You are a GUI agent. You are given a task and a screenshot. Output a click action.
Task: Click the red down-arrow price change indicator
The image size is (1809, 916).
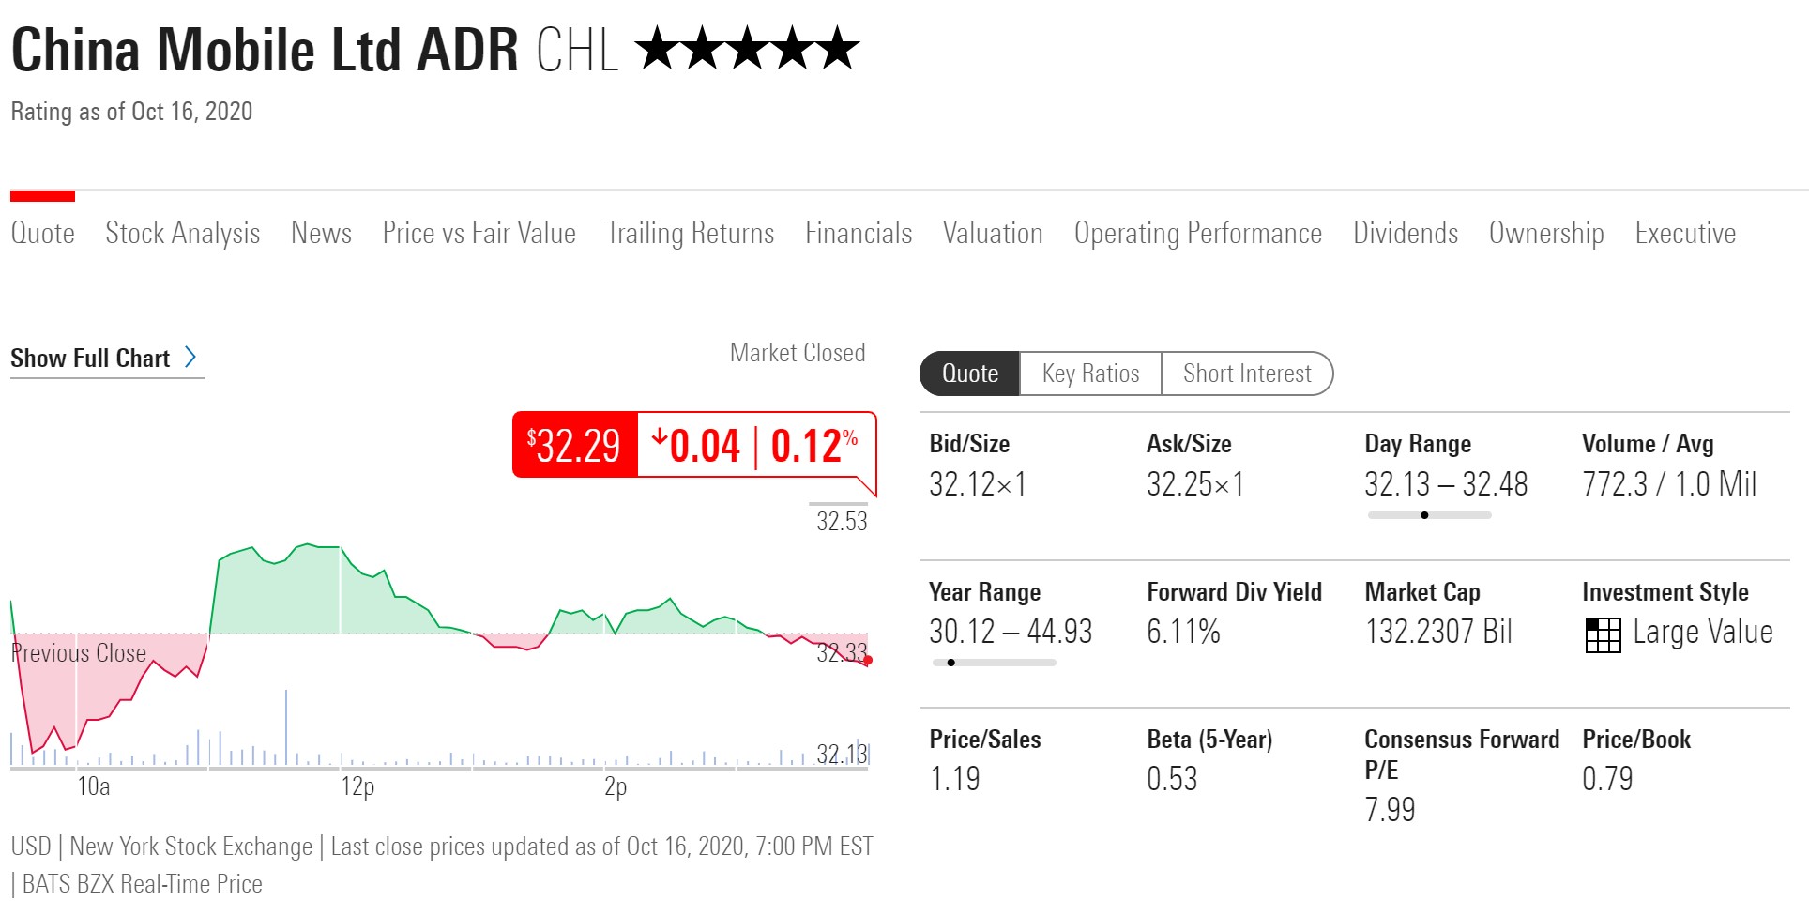[x=660, y=437]
